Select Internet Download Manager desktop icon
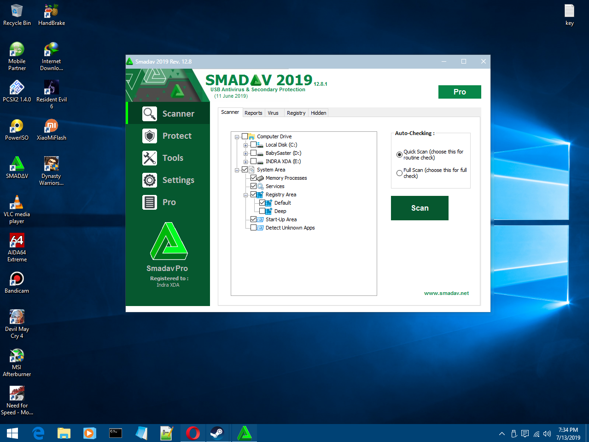Screen dimensions: 589x442 coord(52,56)
